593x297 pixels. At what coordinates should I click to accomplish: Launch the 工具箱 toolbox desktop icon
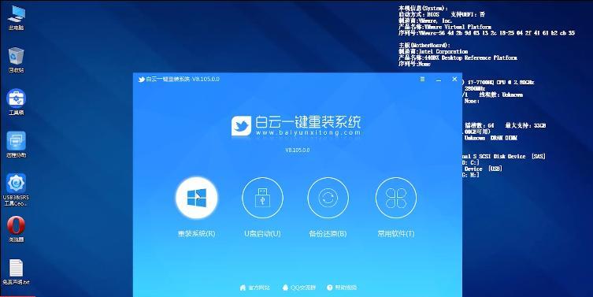coord(16,102)
